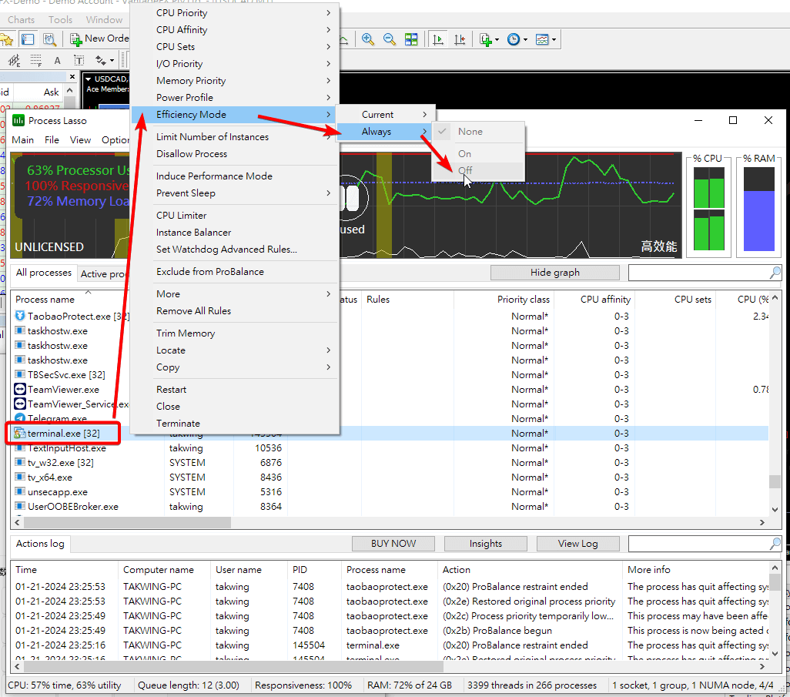Click the process list horizontal scrollbar thumb
The height and width of the screenshot is (697, 790).
[126, 523]
